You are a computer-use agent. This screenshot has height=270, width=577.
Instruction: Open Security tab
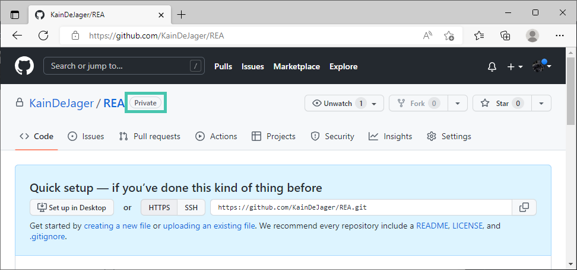pos(332,136)
